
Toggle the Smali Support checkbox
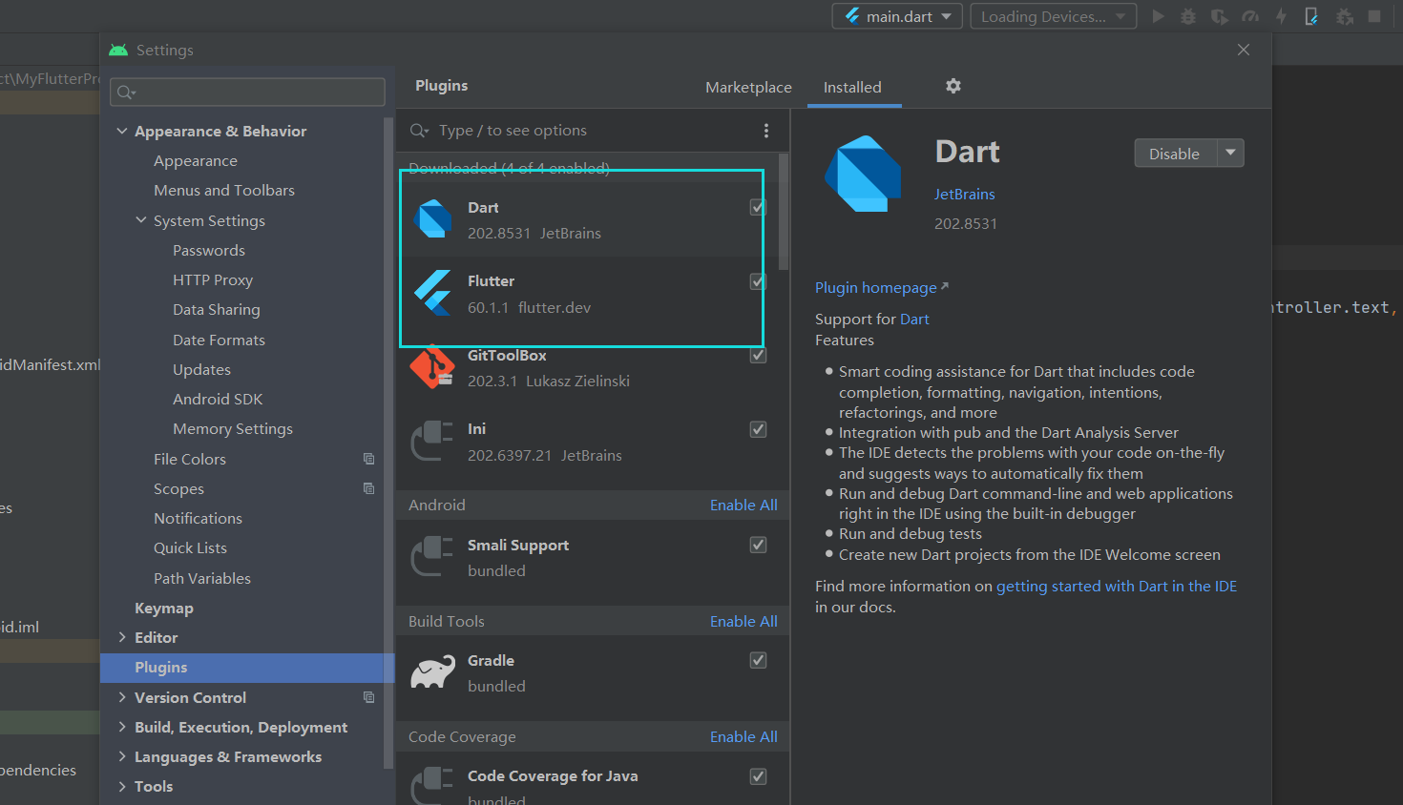pos(758,545)
